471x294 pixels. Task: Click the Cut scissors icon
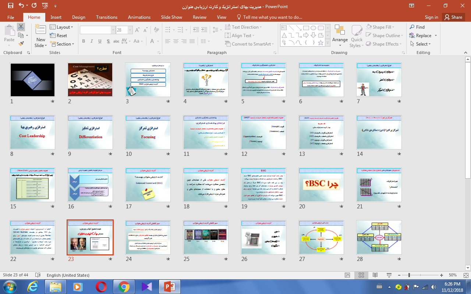tap(21, 27)
